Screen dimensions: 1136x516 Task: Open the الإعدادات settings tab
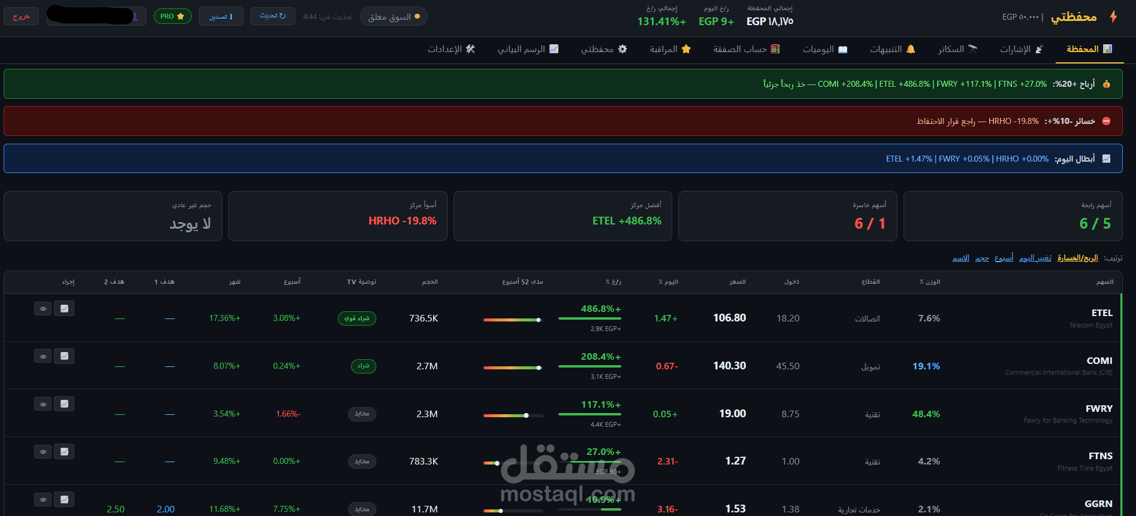point(451,49)
